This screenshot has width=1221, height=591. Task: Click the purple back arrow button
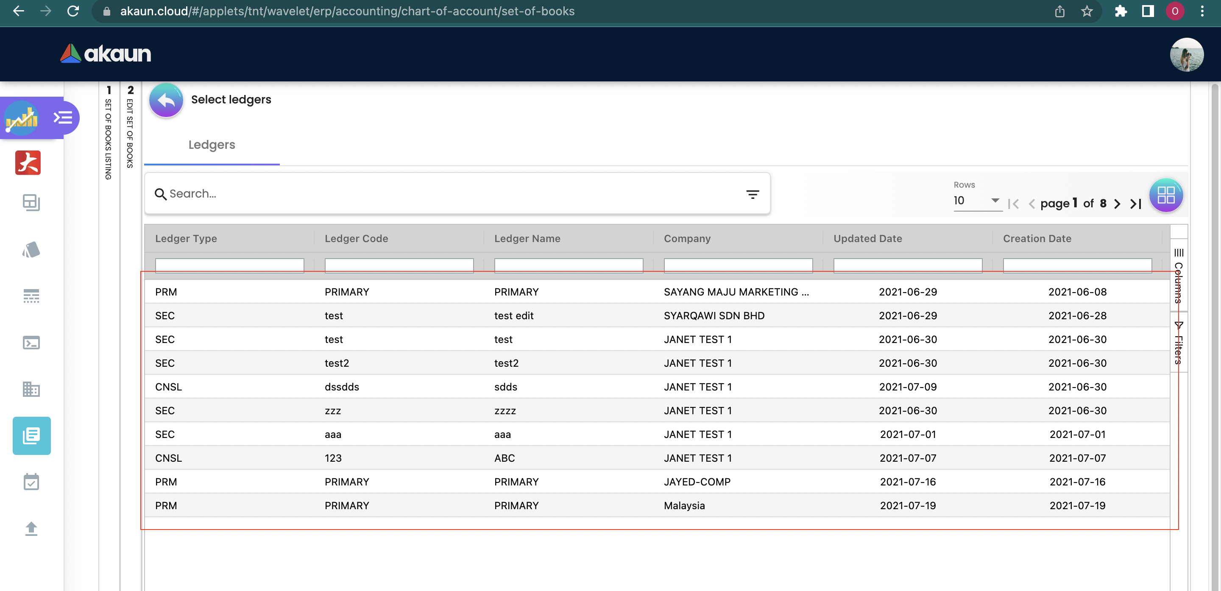pyautogui.click(x=166, y=100)
